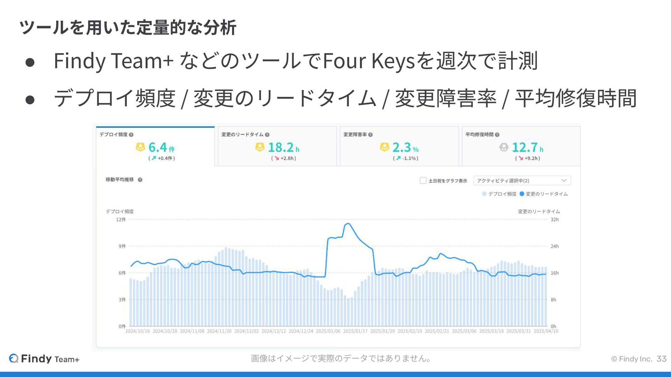Click help icon next to デプロイ頻度
Viewport: 671px width, 377px height.
click(131, 135)
